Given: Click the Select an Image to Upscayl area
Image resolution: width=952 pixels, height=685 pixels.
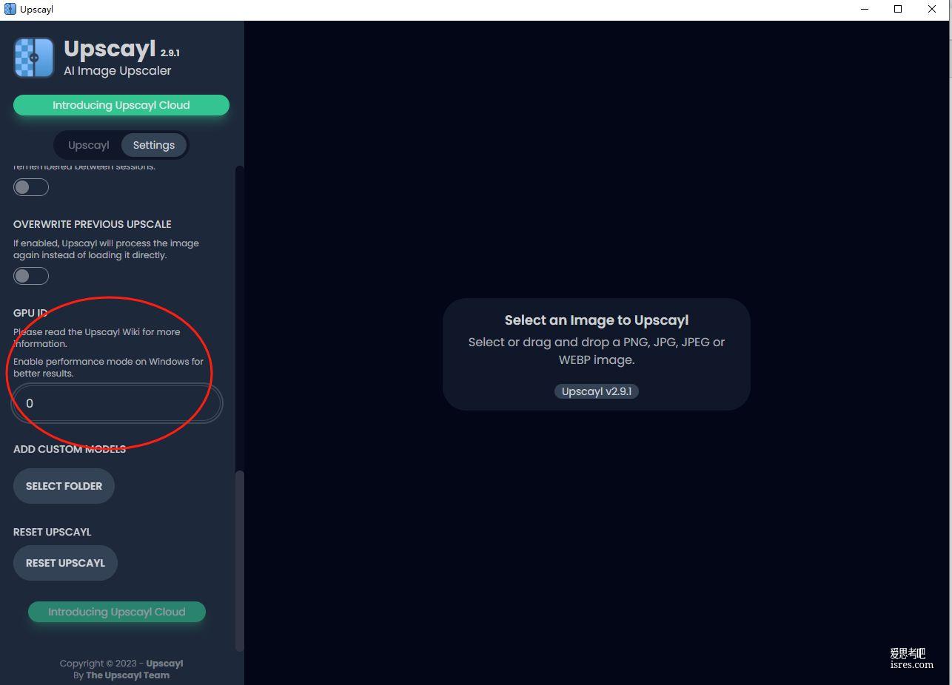Looking at the screenshot, I should (597, 354).
